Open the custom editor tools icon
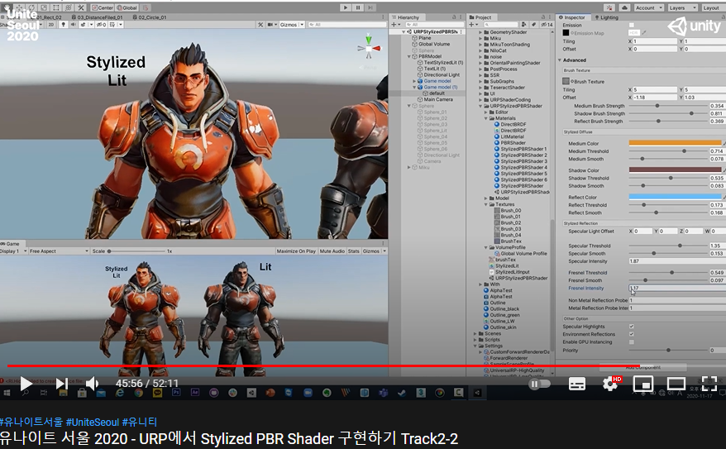 point(80,7)
